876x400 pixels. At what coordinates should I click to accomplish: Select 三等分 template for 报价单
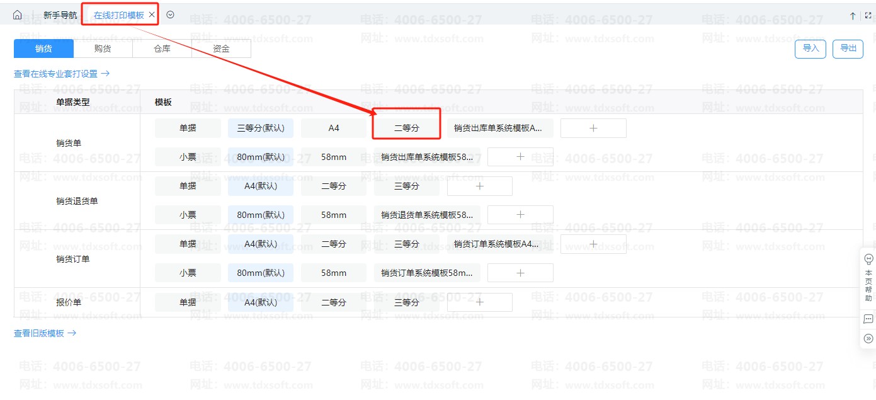[x=407, y=302]
